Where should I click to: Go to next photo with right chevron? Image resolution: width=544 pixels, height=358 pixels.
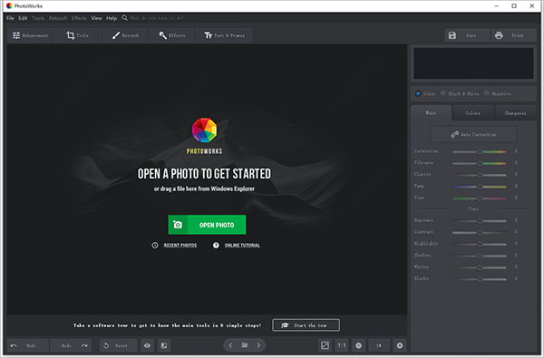tap(258, 345)
